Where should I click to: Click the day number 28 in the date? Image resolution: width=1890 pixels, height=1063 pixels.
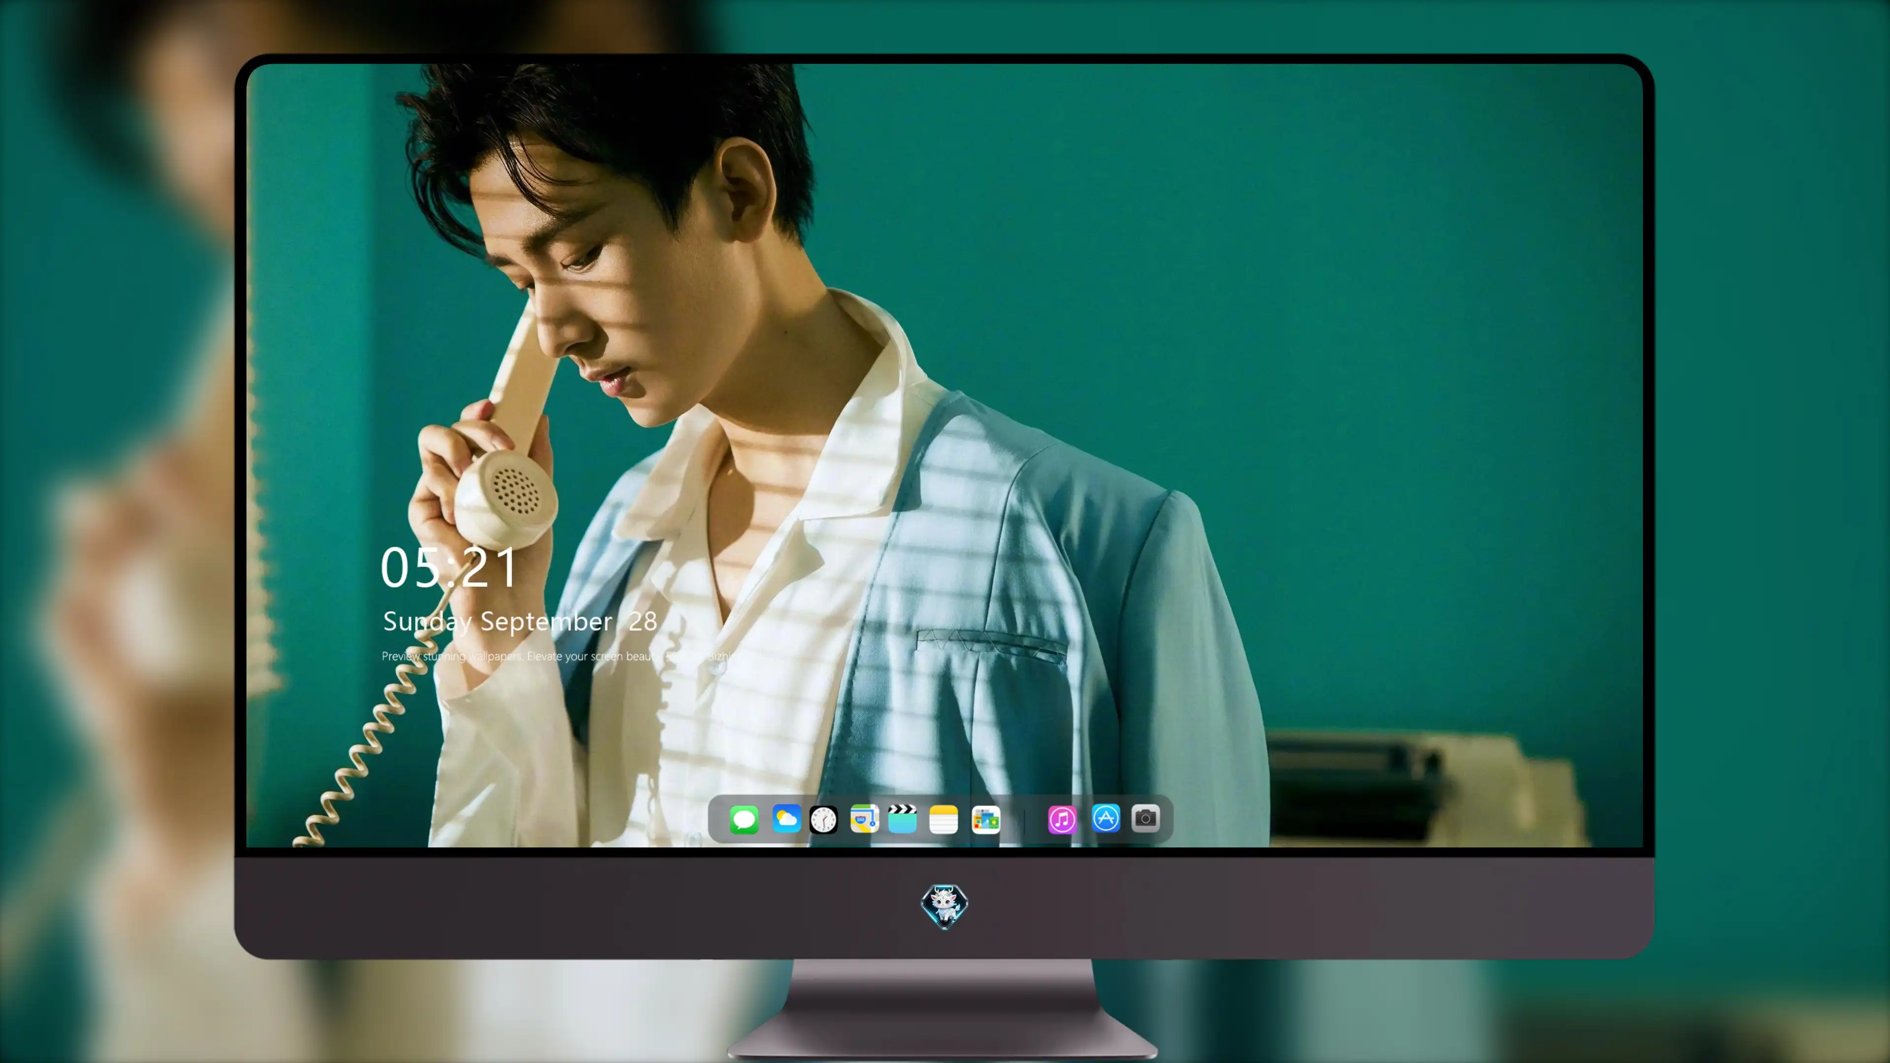tap(643, 622)
